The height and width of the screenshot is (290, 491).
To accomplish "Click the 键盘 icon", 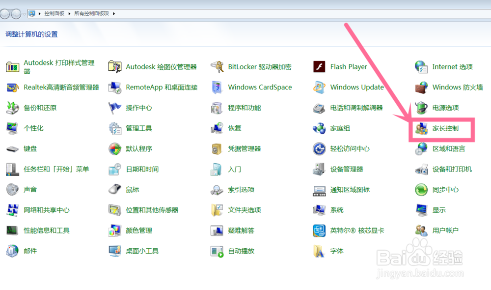I will [x=13, y=149].
